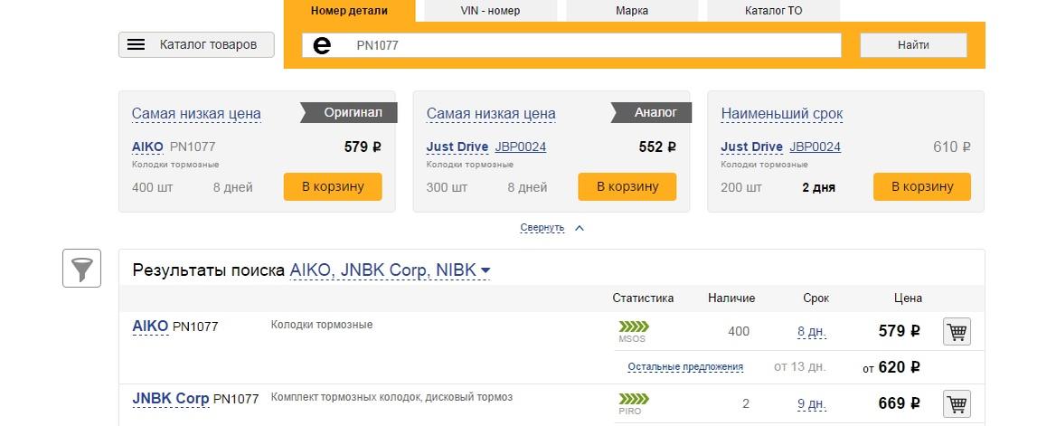Open JBP0024 link in Аналог card

click(521, 147)
